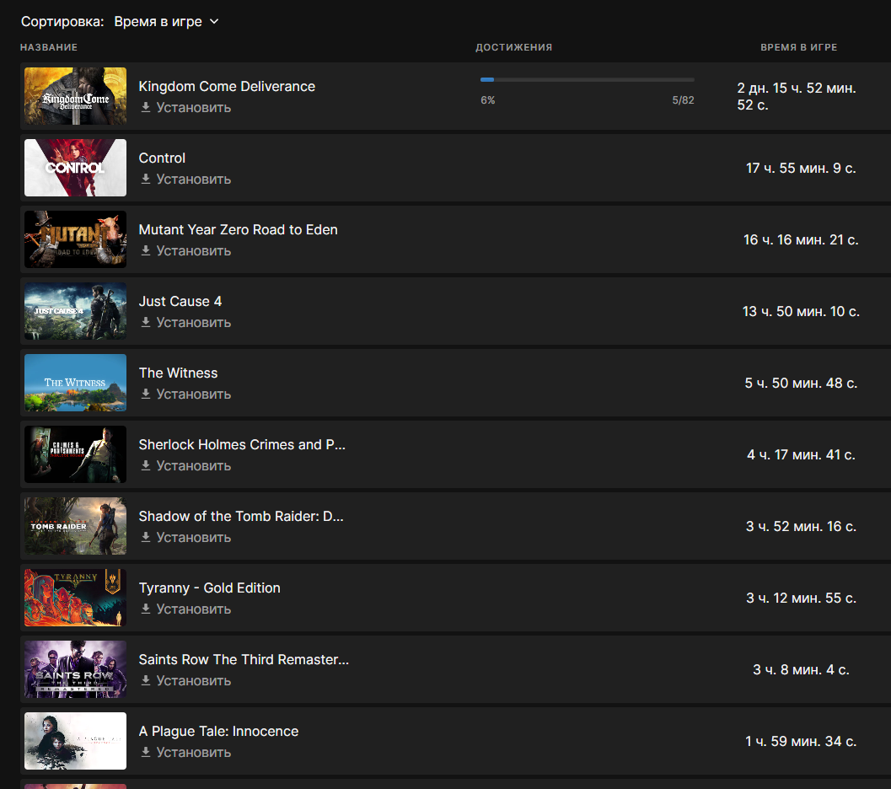Click the title 'Mutant Year Zero Road to Eden'

tap(238, 229)
